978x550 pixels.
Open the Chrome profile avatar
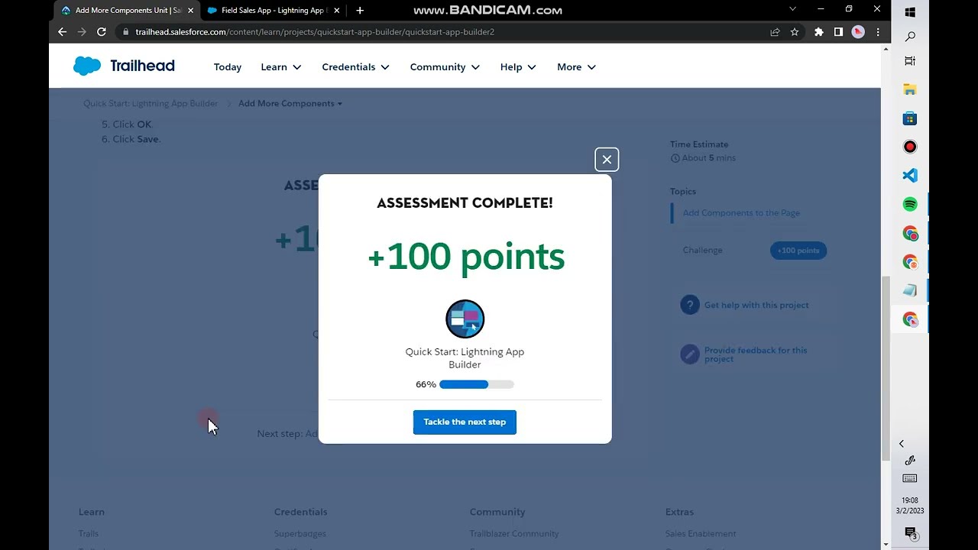pos(858,32)
